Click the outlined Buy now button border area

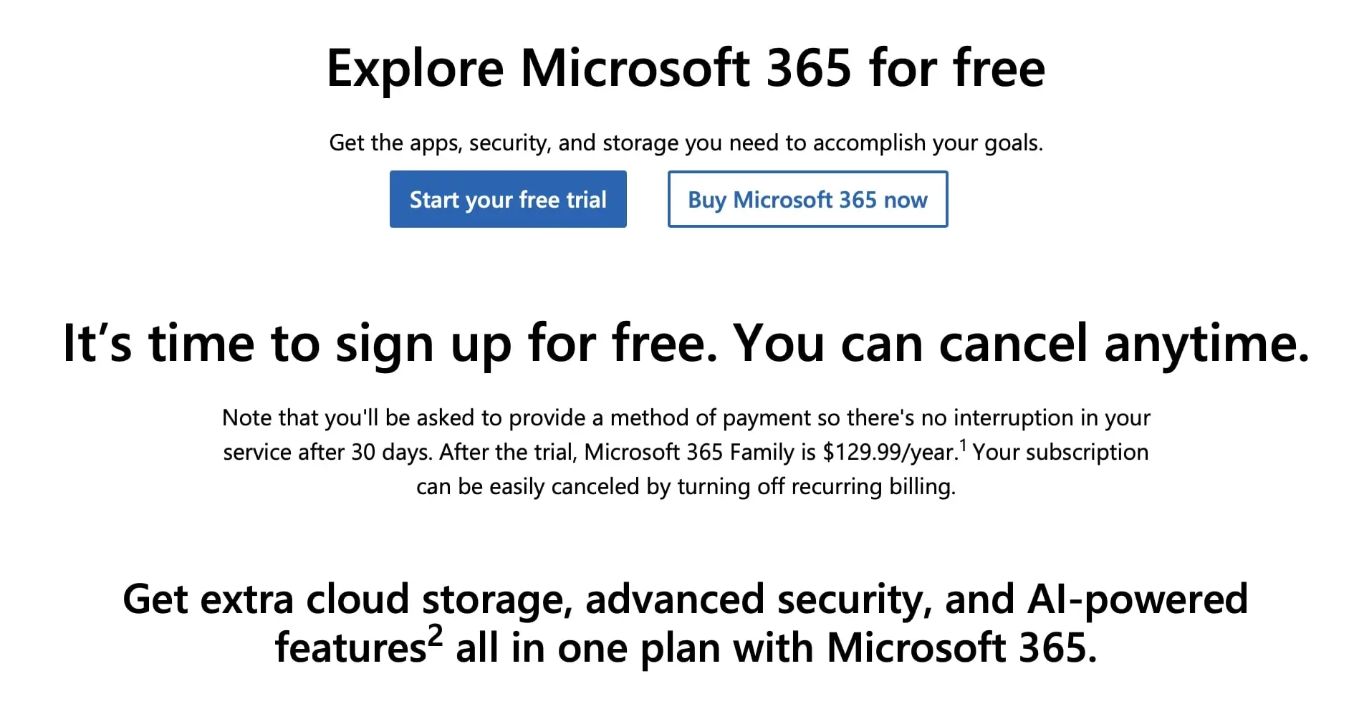tap(807, 172)
